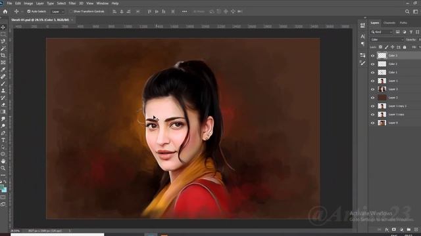Open the Window menu
421x236 pixels.
click(103, 3)
